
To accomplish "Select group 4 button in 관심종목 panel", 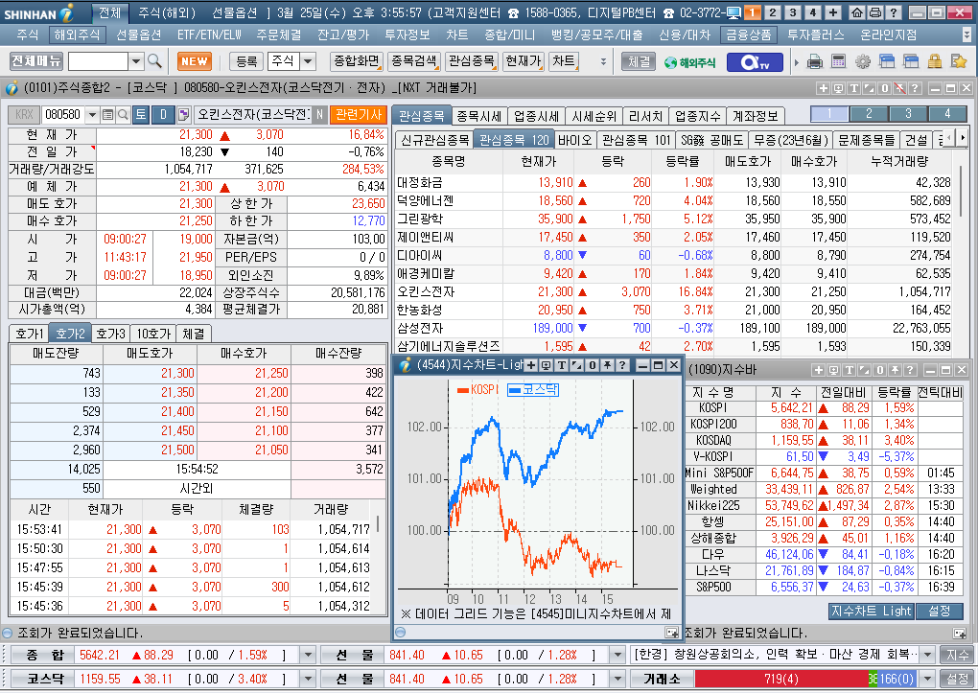I will [x=947, y=114].
